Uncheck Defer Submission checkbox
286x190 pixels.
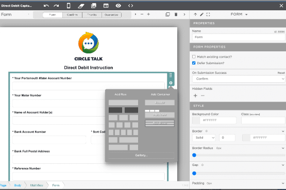point(194,63)
